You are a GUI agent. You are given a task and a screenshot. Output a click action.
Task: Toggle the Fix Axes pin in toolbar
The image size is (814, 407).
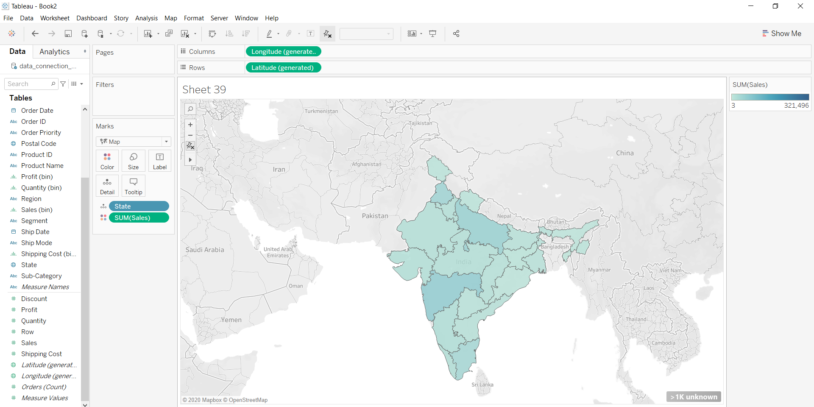[x=327, y=34]
